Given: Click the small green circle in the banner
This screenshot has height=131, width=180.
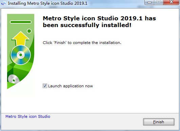Looking at the screenshot, I should [x=29, y=31].
